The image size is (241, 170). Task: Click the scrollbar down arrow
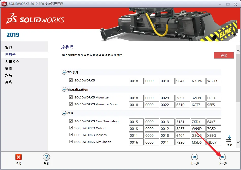point(238,142)
